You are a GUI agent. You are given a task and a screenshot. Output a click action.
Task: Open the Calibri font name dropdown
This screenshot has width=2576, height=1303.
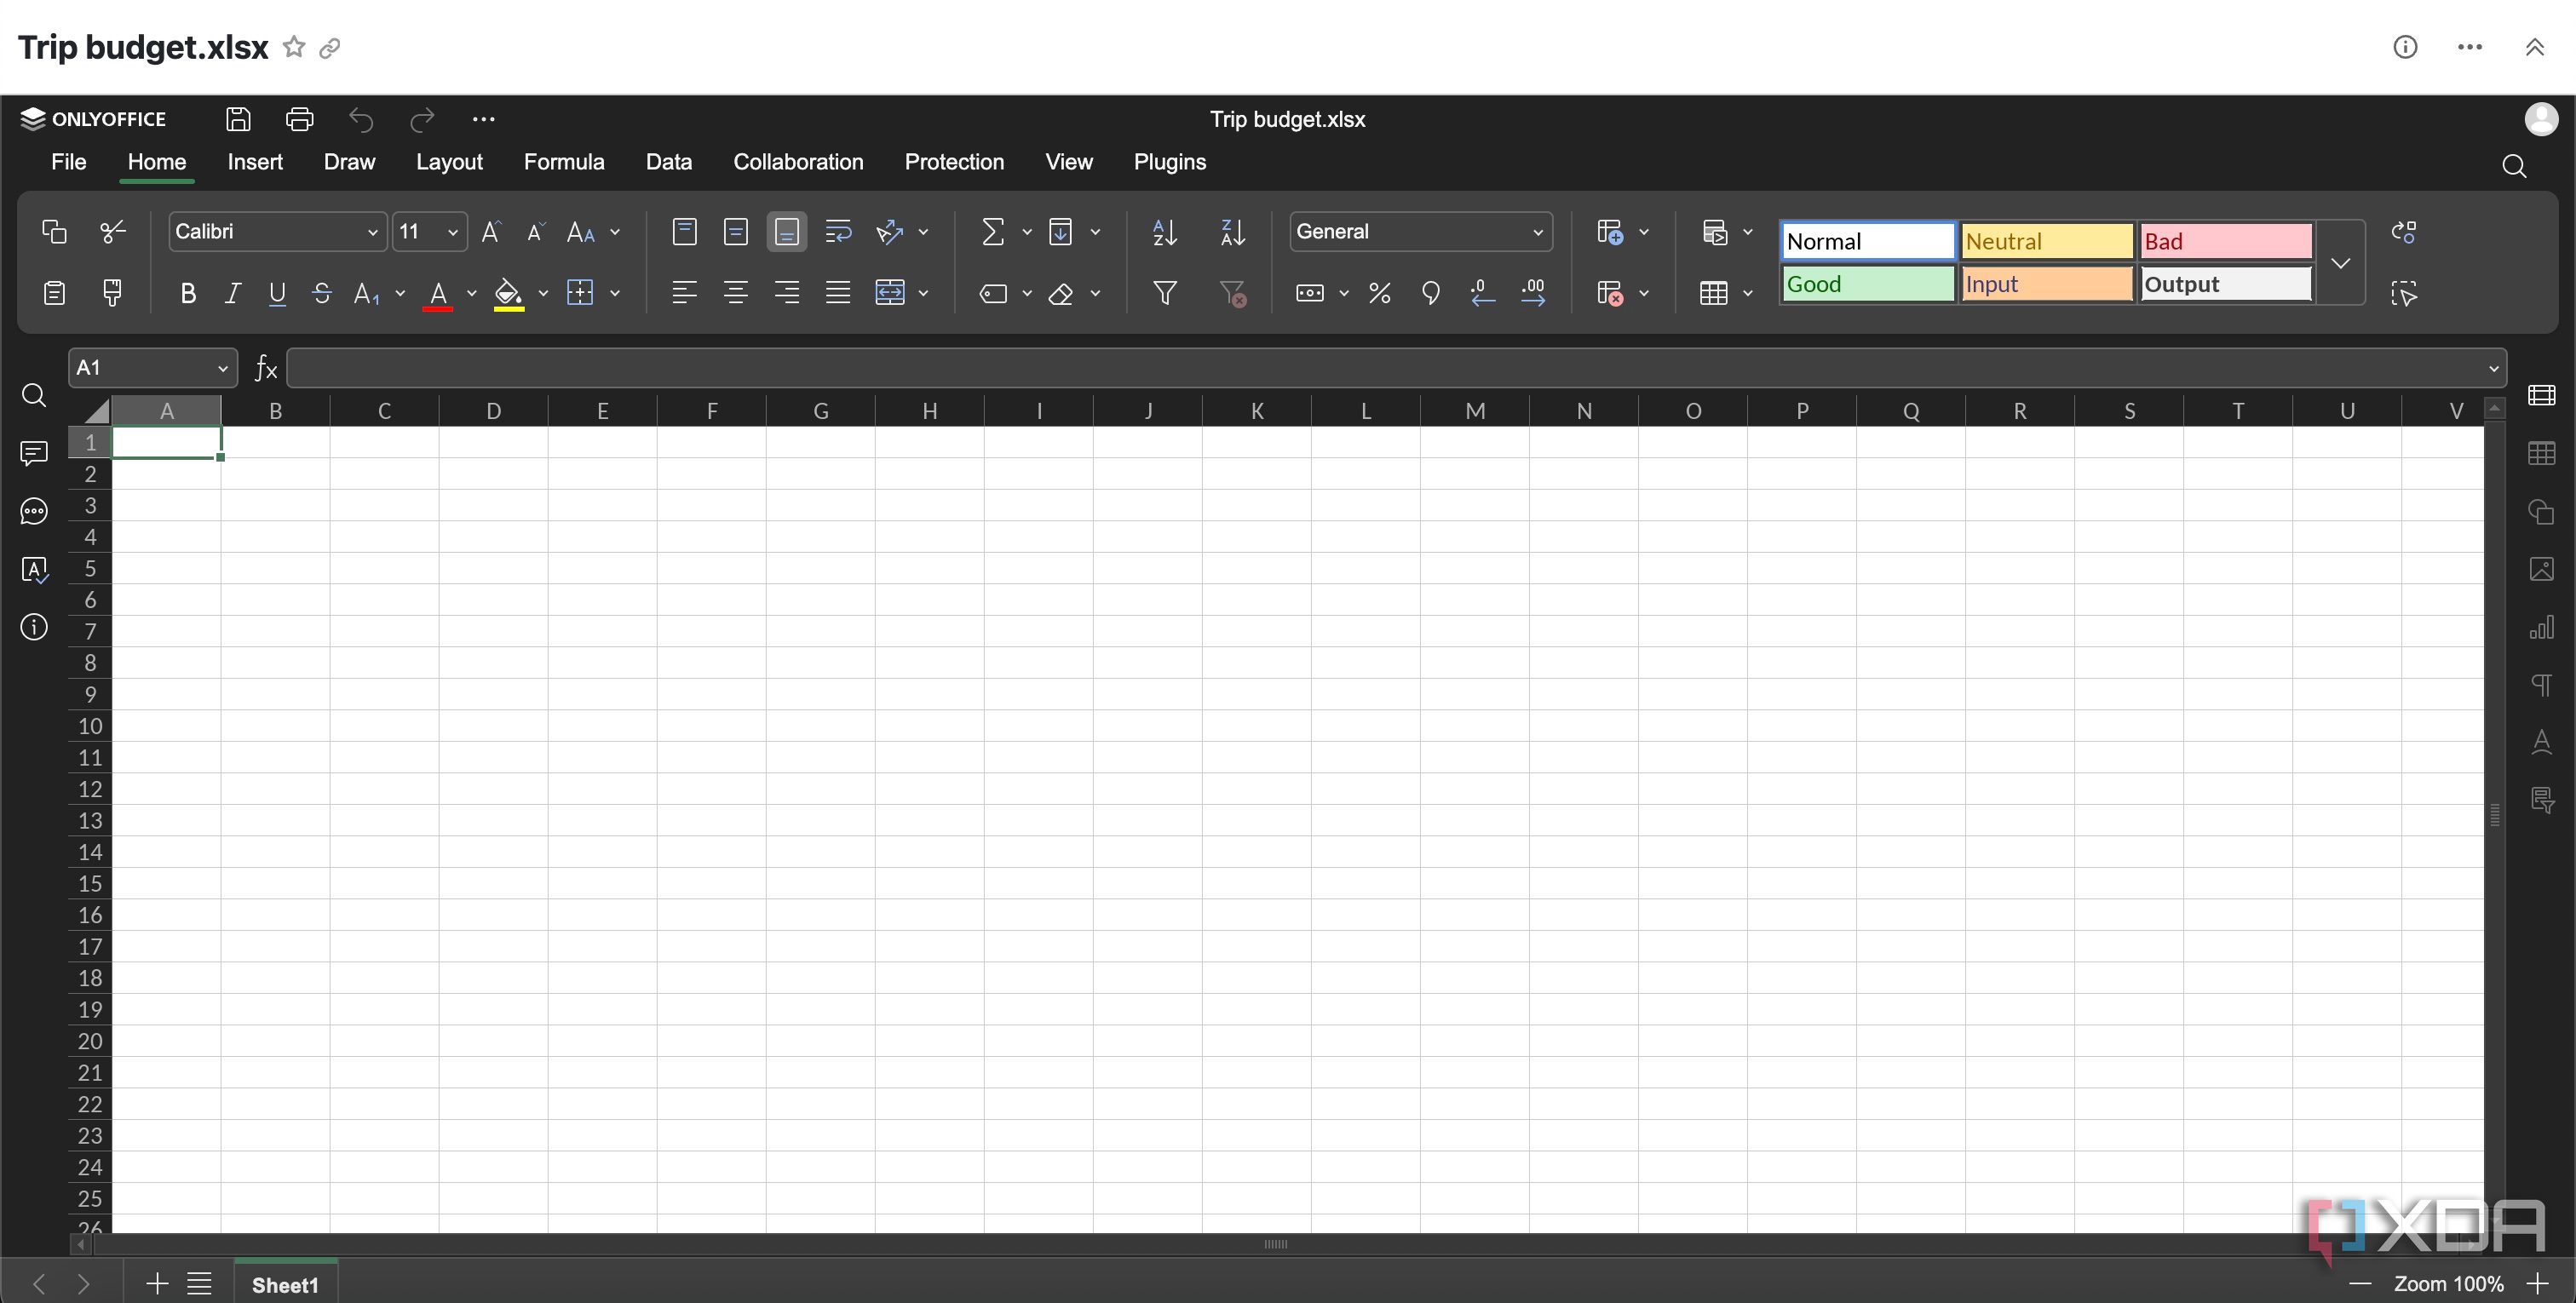(x=373, y=232)
